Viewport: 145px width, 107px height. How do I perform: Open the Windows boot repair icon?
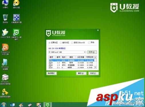pos(5,79)
